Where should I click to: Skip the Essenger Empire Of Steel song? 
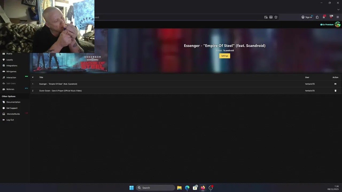pyautogui.click(x=335, y=84)
